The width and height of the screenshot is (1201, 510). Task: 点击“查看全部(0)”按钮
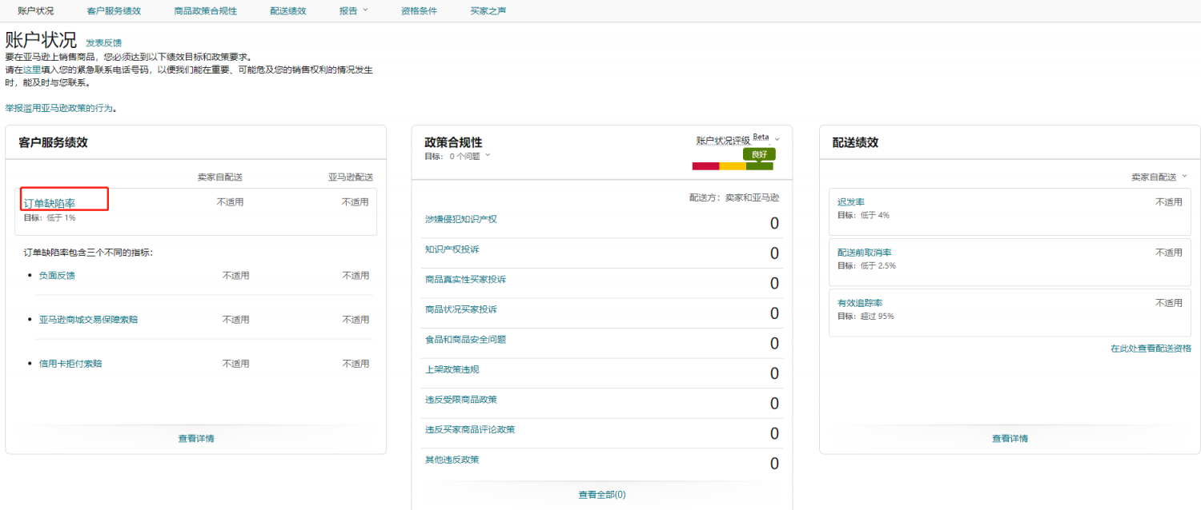pos(602,495)
